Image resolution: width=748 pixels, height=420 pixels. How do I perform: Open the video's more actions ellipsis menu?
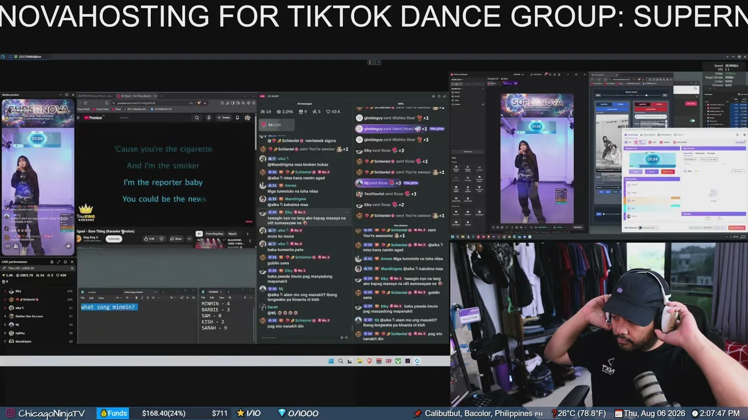pyautogui.click(x=190, y=239)
